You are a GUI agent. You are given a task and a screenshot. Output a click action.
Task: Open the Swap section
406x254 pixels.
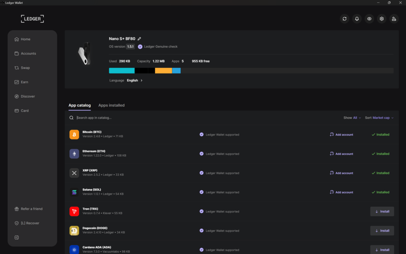[22, 67]
